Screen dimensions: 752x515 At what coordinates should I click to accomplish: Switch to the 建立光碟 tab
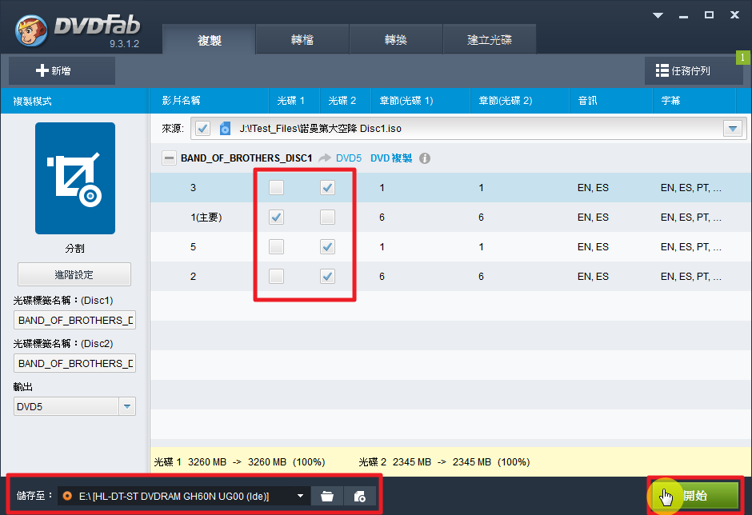[x=489, y=40]
